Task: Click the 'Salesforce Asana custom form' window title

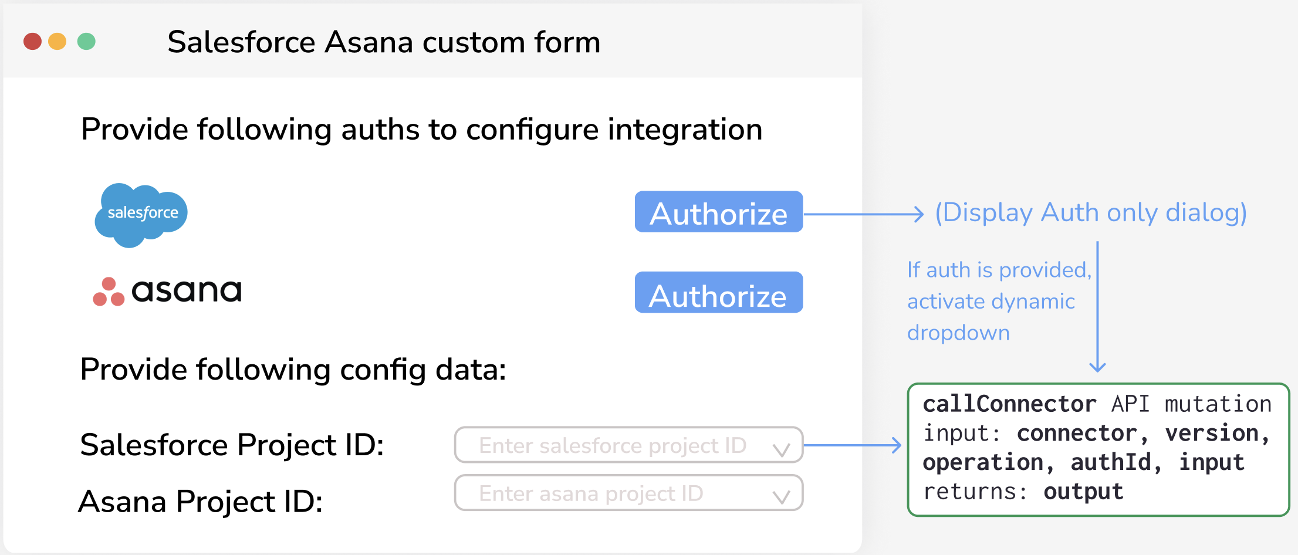Action: tap(384, 42)
